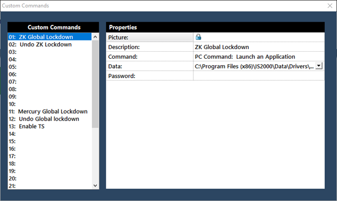Select empty command slot 18
The image size is (337, 201).
click(x=50, y=164)
